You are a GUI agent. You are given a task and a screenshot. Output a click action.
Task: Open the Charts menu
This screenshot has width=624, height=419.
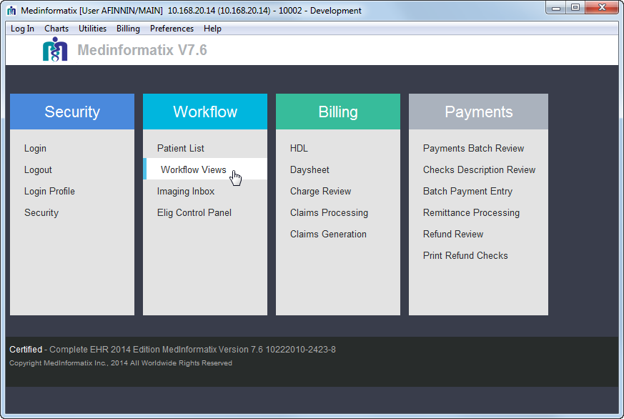[56, 29]
